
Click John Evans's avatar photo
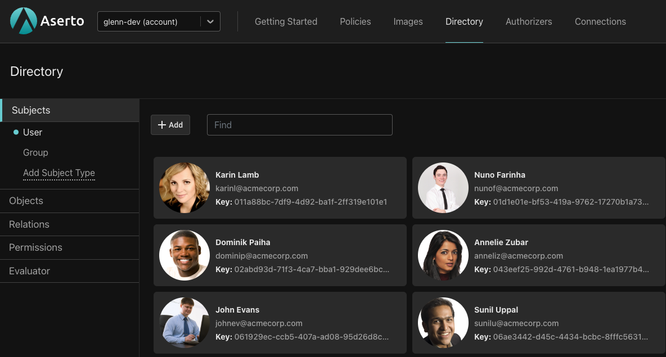pos(184,323)
